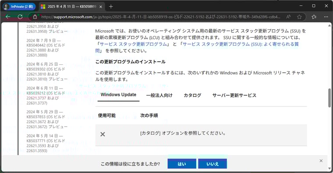This screenshot has width=333, height=173.
Task: Open the KB5037853 May 29 sidebar link
Action: coord(47,120)
